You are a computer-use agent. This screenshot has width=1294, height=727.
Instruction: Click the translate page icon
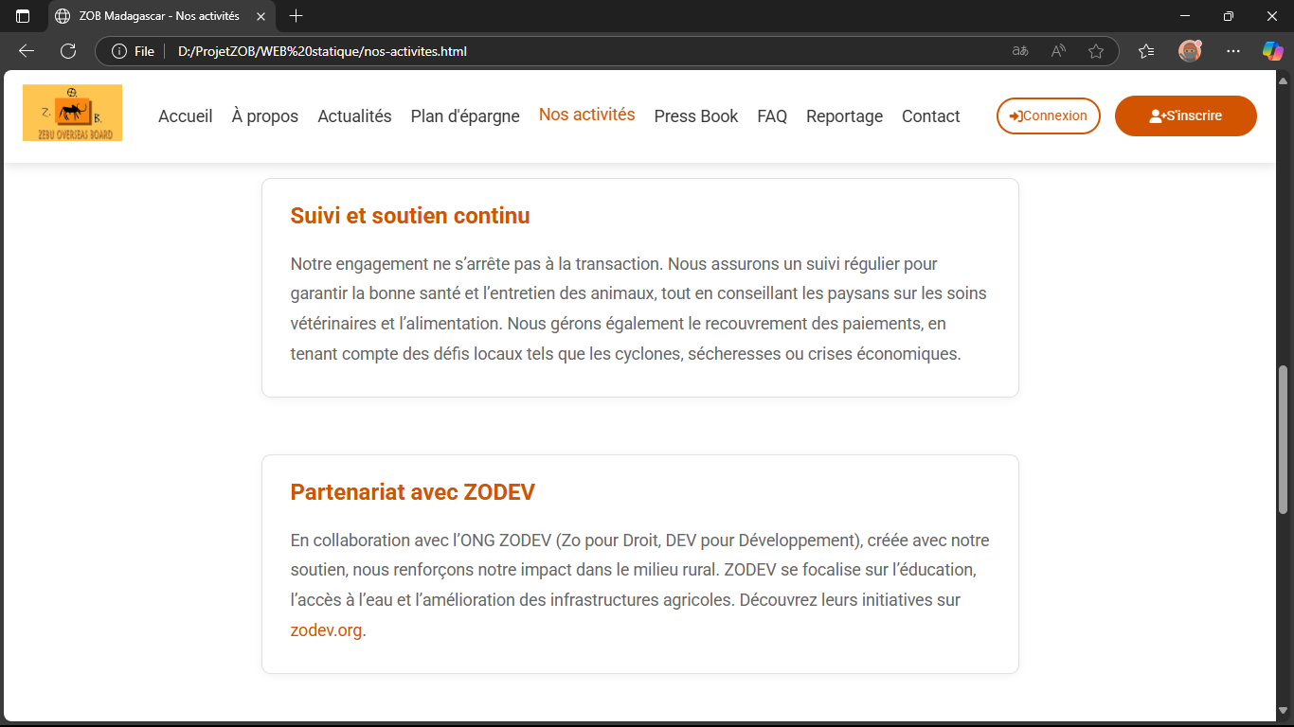1020,51
